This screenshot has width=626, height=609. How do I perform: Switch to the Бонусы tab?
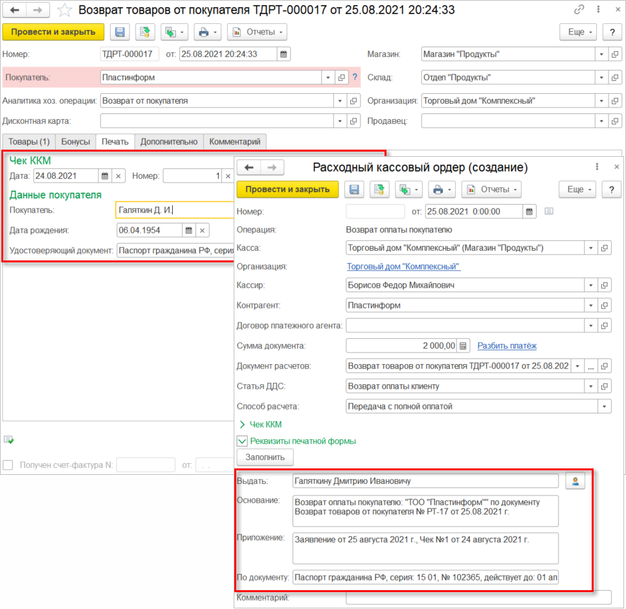[x=76, y=141]
